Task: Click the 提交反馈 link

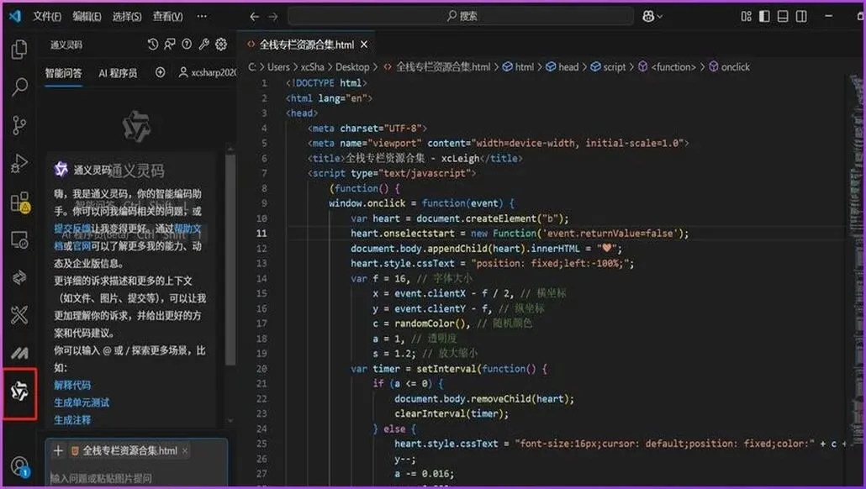Action: 71,229
